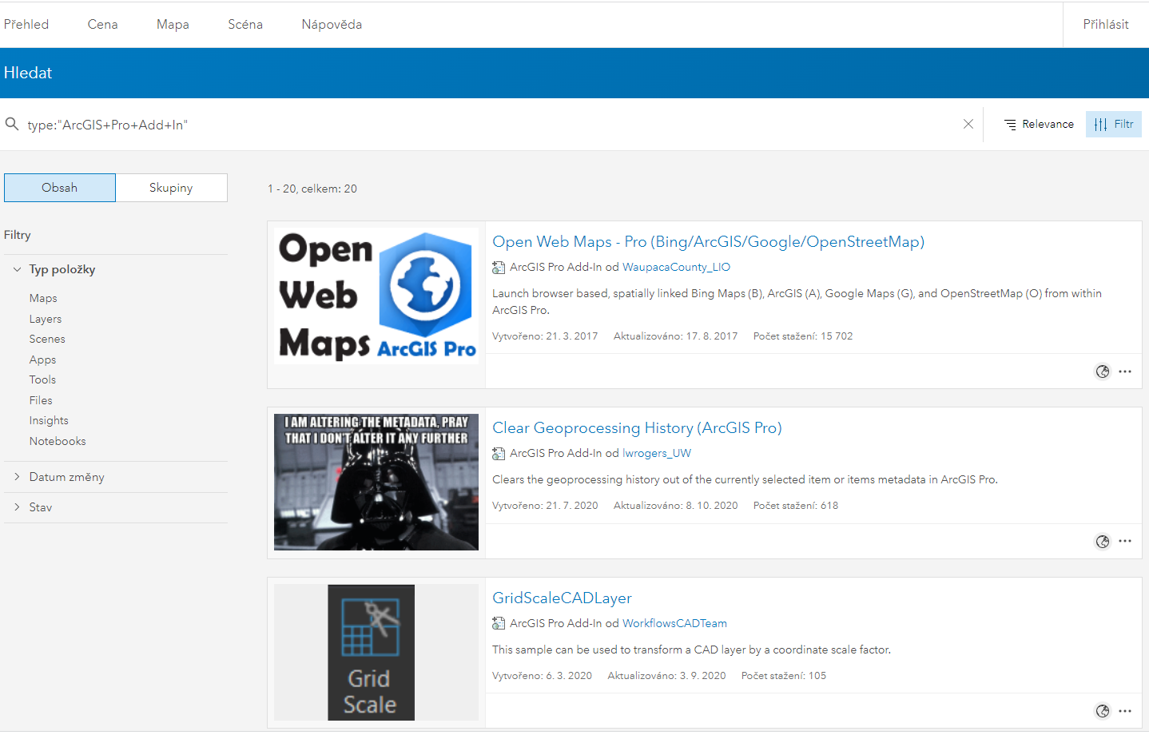The height and width of the screenshot is (735, 1149).
Task: Open the Nápověda help menu
Action: (x=332, y=24)
